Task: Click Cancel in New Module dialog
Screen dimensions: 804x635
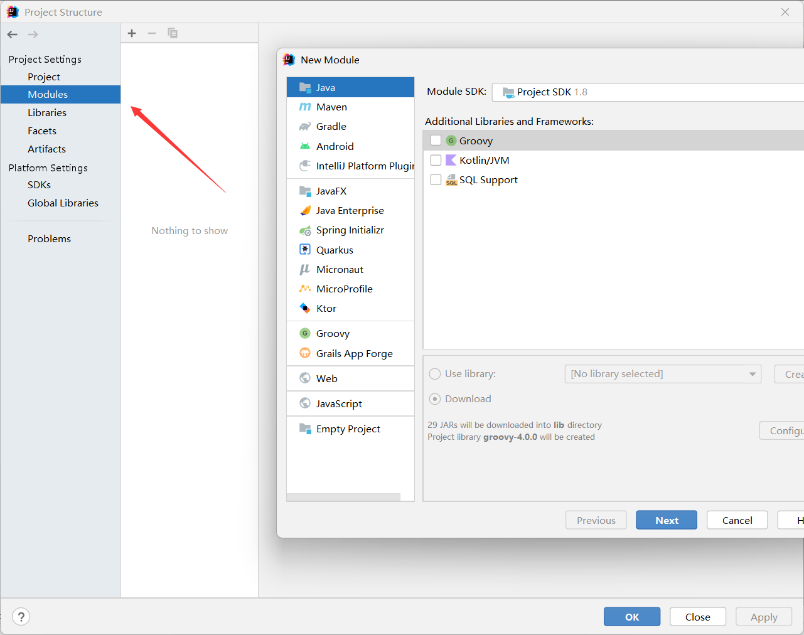Action: (x=737, y=520)
